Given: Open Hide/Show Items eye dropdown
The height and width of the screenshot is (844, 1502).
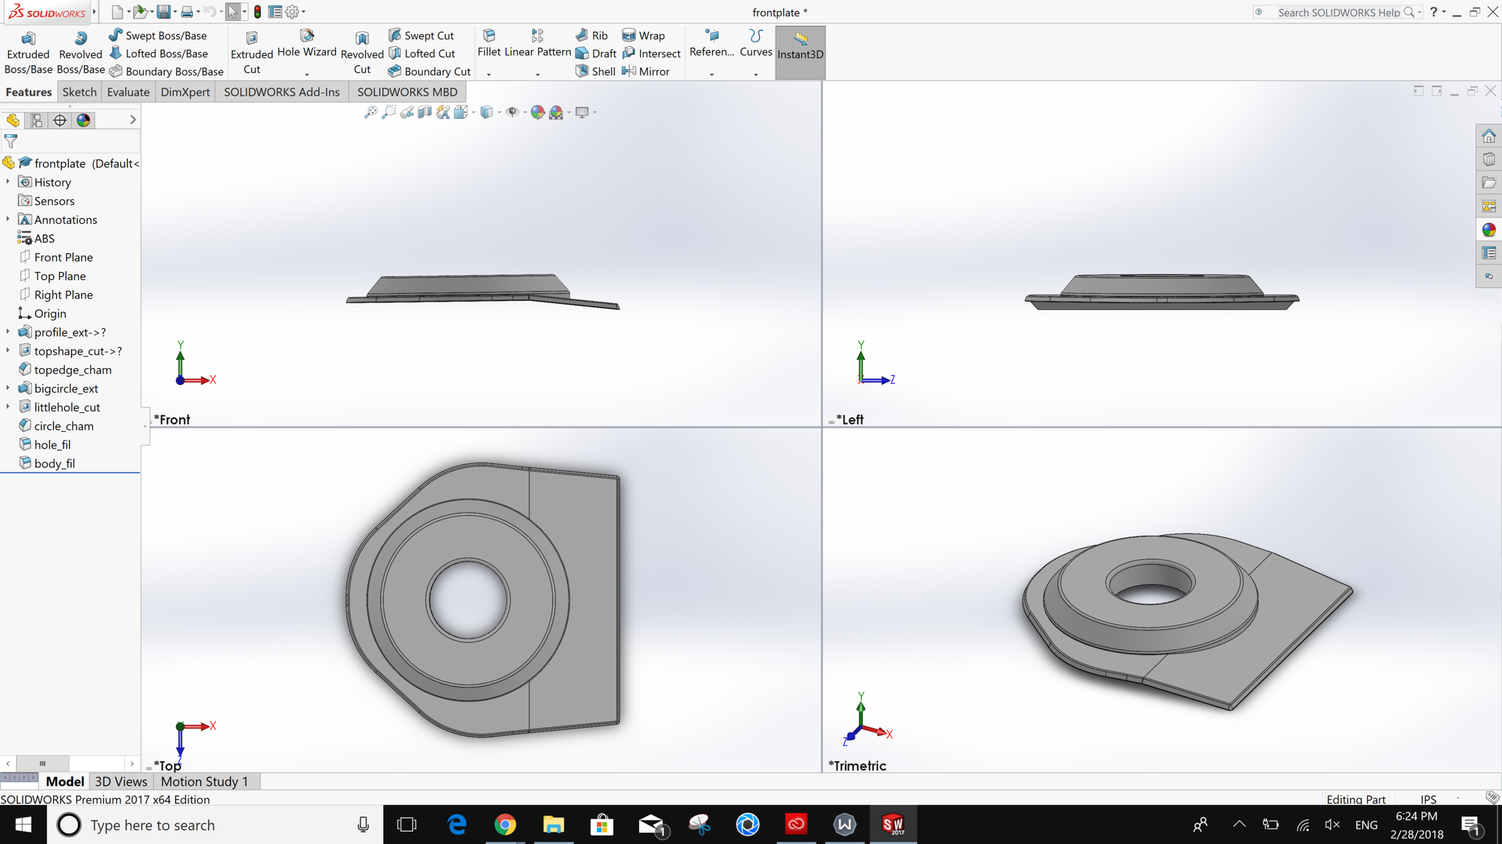Looking at the screenshot, I should click(525, 112).
